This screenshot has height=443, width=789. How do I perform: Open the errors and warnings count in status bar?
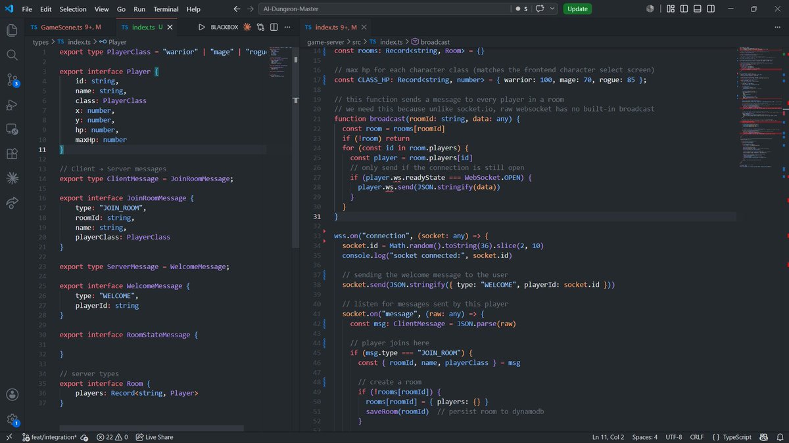tap(112, 436)
